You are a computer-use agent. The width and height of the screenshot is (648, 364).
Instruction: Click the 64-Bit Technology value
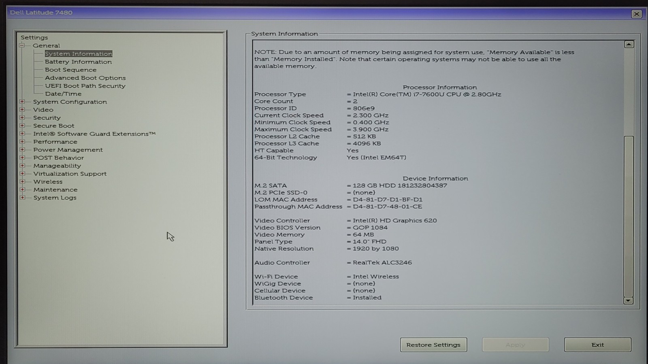tap(376, 158)
